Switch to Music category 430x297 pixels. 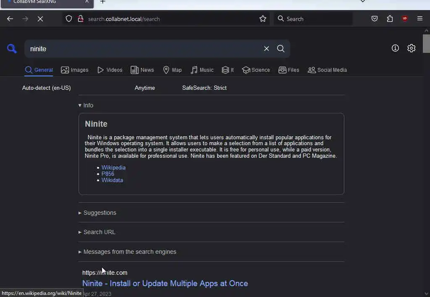202,70
